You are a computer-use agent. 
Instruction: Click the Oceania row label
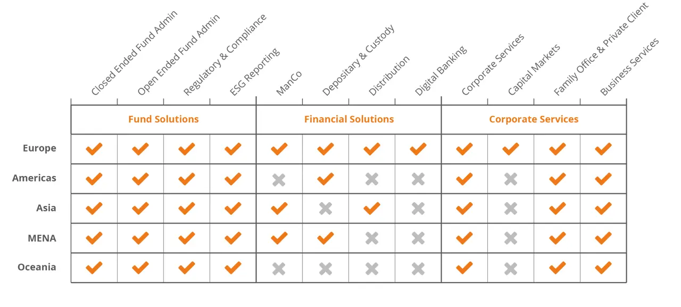(x=37, y=267)
